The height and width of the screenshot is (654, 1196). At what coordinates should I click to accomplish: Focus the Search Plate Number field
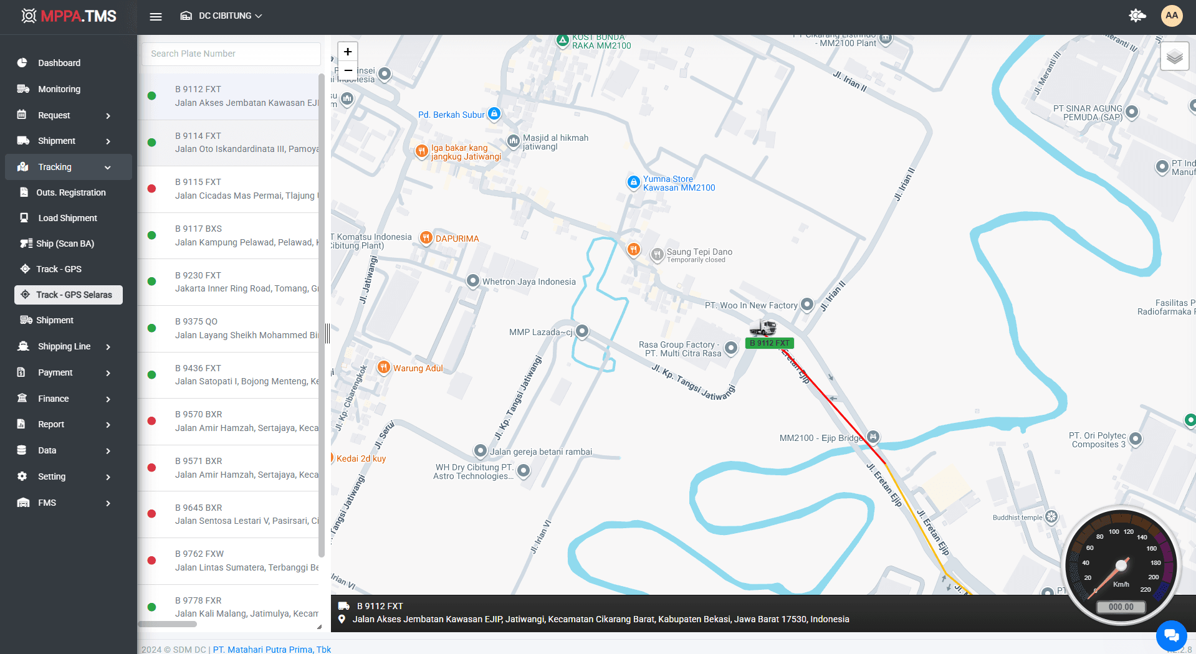pos(231,54)
